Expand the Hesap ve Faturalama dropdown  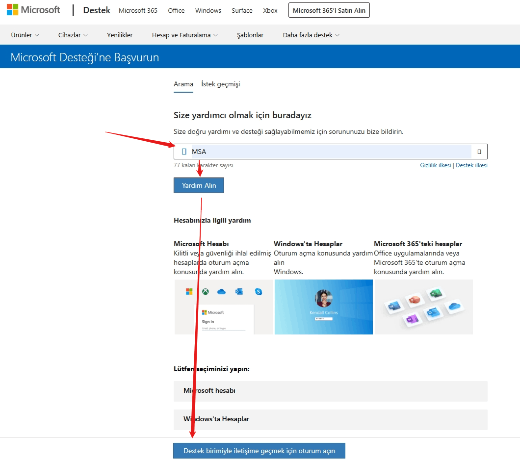pyautogui.click(x=185, y=35)
